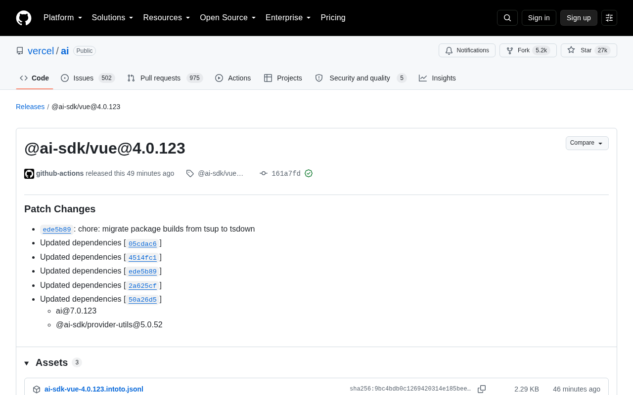Expand the Enterprise menu
Image resolution: width=633 pixels, height=395 pixels.
(x=288, y=18)
